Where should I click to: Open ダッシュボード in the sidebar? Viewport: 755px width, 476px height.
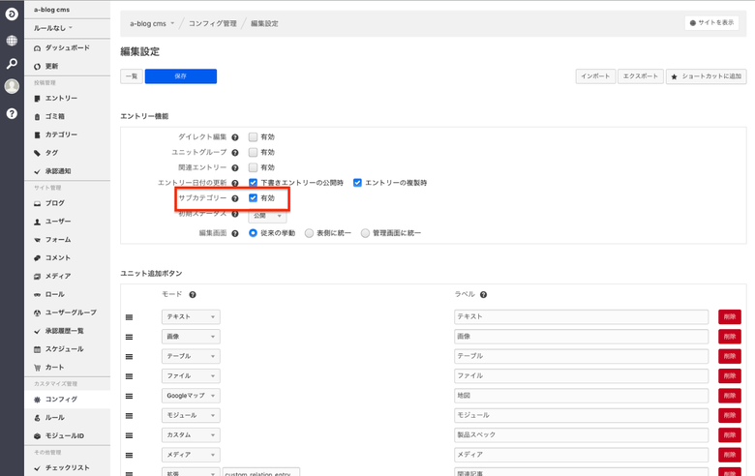(x=68, y=48)
